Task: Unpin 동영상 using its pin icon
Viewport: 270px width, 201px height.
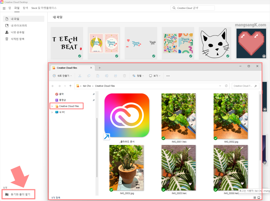Action: [94, 100]
